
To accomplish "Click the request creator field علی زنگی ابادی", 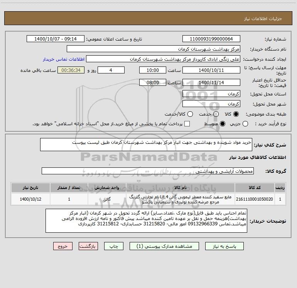I will pos(163,59).
